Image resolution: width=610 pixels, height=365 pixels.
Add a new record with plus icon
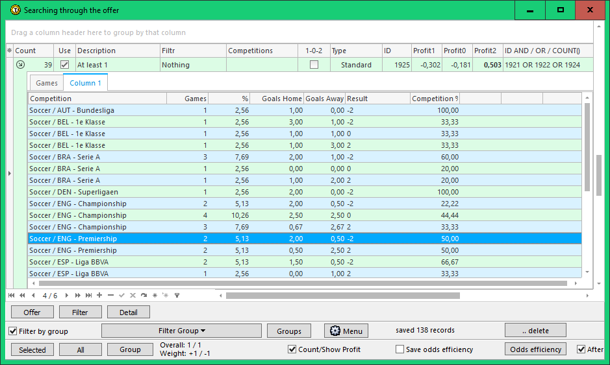[99, 296]
